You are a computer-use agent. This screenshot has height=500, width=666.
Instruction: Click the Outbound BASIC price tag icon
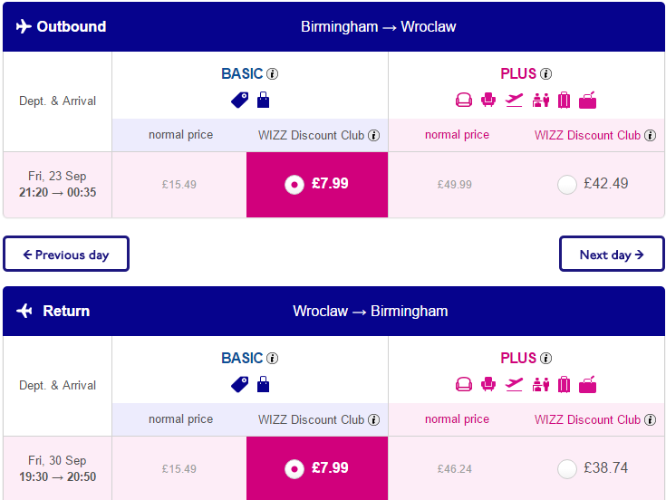click(240, 101)
